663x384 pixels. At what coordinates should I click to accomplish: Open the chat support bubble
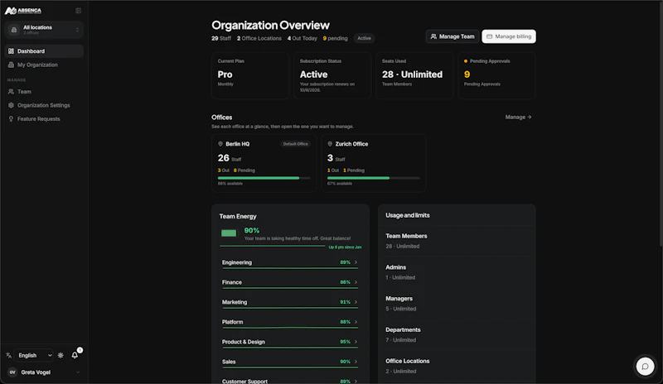(x=646, y=367)
